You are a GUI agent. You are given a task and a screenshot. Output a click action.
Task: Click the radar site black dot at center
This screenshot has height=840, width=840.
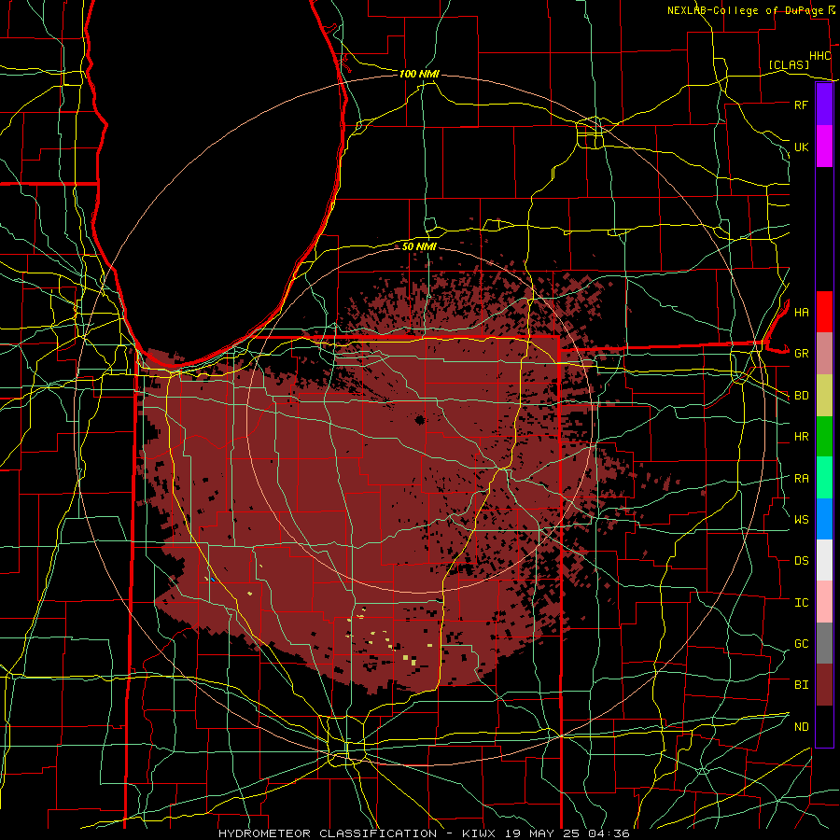coord(419,419)
